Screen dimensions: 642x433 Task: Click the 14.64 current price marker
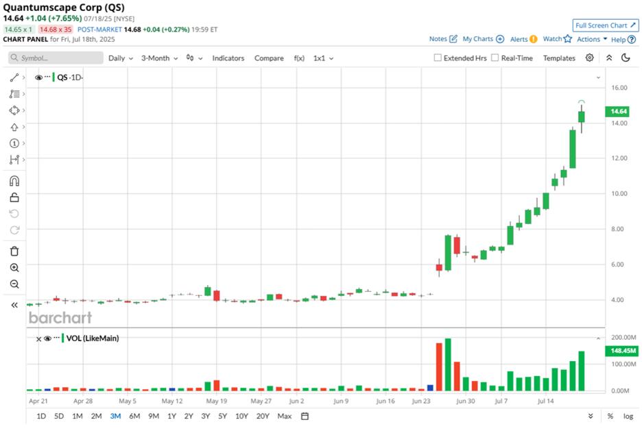coord(617,111)
